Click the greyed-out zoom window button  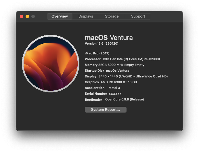33,16
